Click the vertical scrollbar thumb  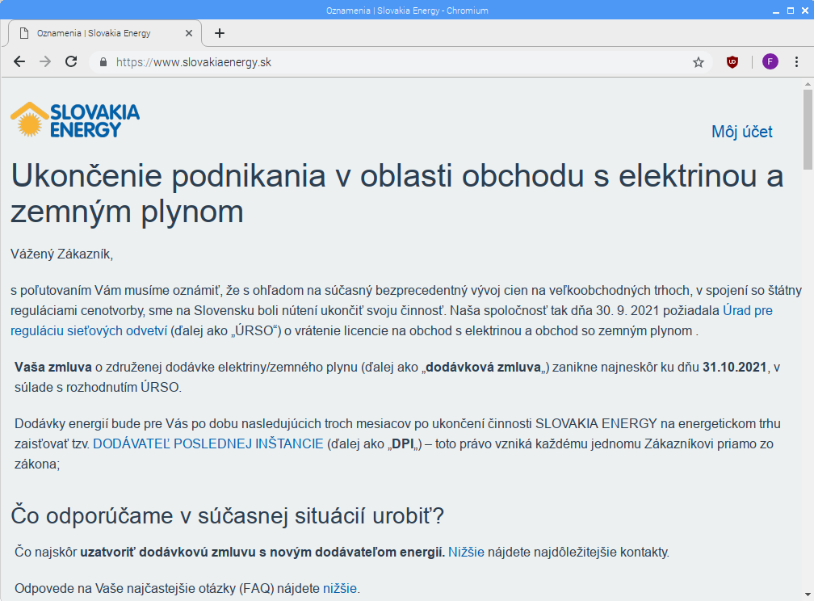(x=808, y=129)
